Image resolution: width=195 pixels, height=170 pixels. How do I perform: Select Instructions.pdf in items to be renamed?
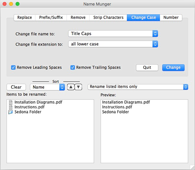[x=30, y=107]
